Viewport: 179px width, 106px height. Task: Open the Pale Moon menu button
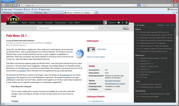pos(8,1)
